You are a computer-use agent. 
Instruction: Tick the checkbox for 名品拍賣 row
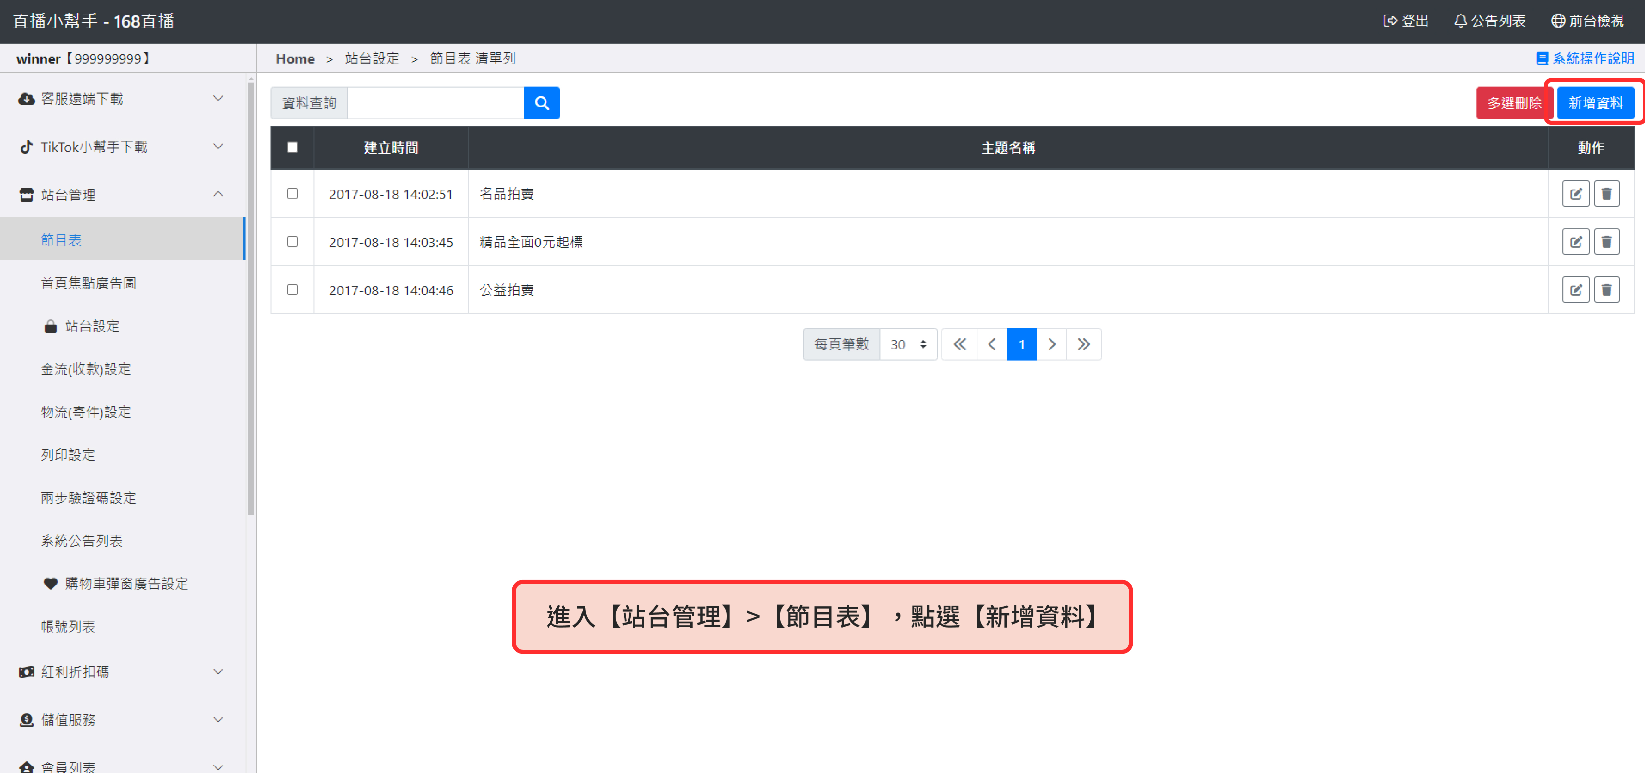point(292,193)
